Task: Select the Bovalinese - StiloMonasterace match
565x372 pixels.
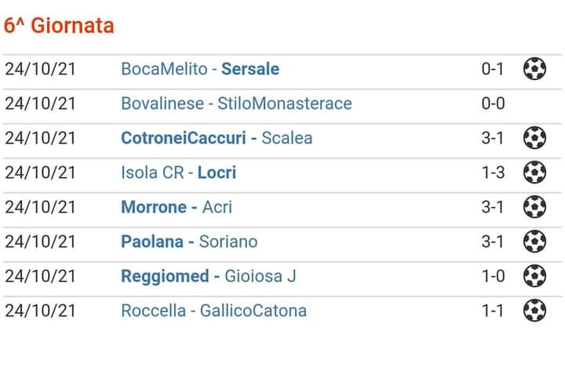Action: click(236, 104)
